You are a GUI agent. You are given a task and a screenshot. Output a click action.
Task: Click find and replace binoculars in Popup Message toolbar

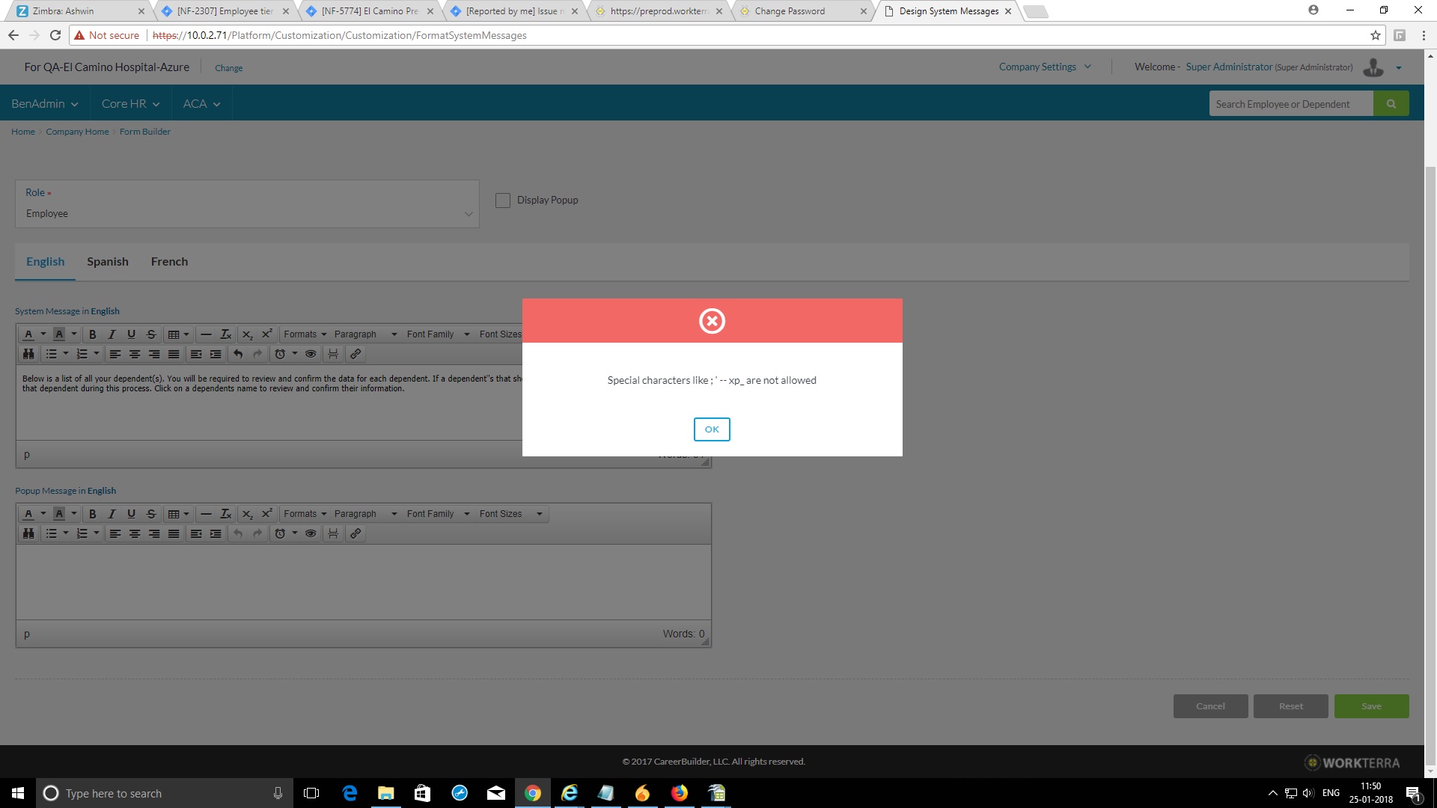click(28, 533)
